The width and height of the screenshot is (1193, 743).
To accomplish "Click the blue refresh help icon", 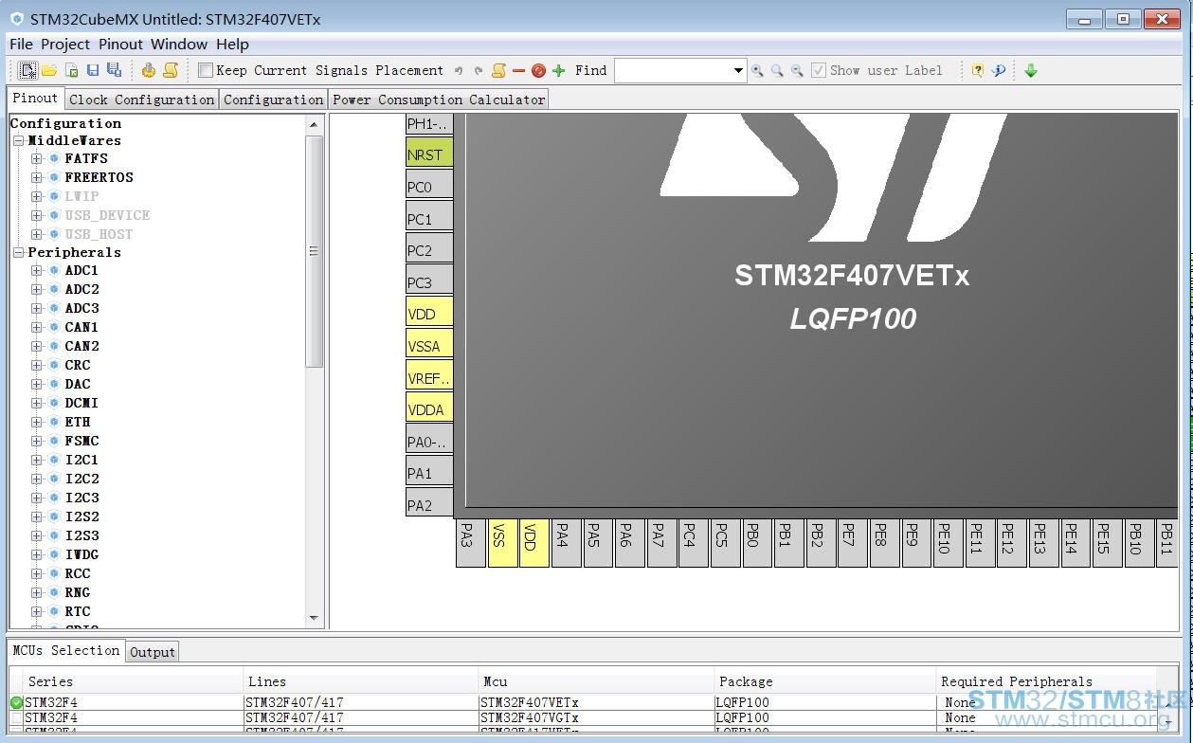I will (998, 70).
